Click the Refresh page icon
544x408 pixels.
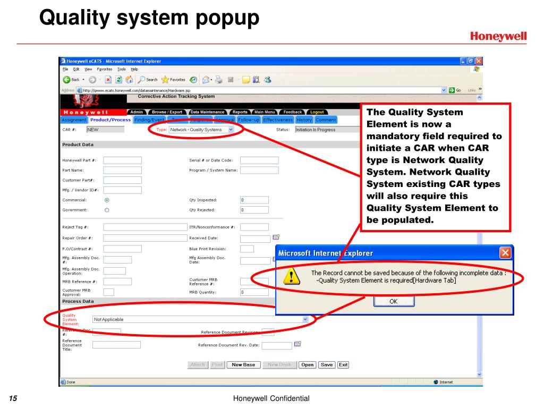(x=118, y=80)
